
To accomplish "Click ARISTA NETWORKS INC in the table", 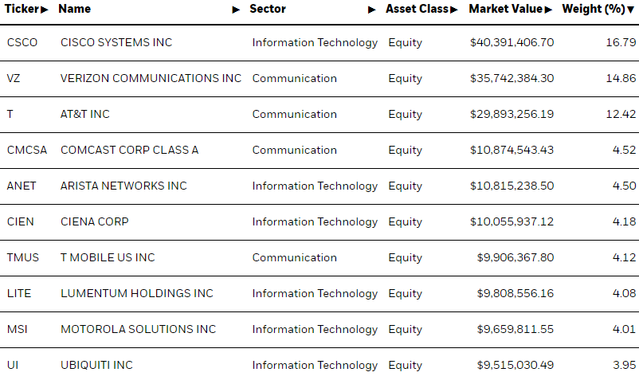I will (123, 186).
